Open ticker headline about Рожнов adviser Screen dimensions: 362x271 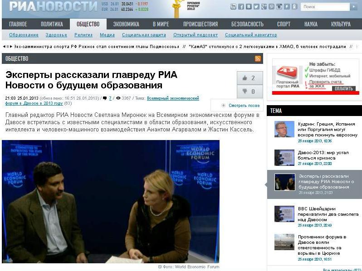97,47
